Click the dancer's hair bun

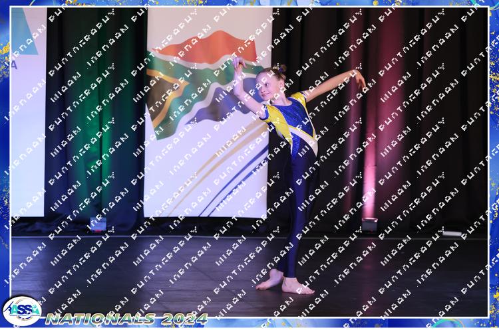(x=284, y=68)
